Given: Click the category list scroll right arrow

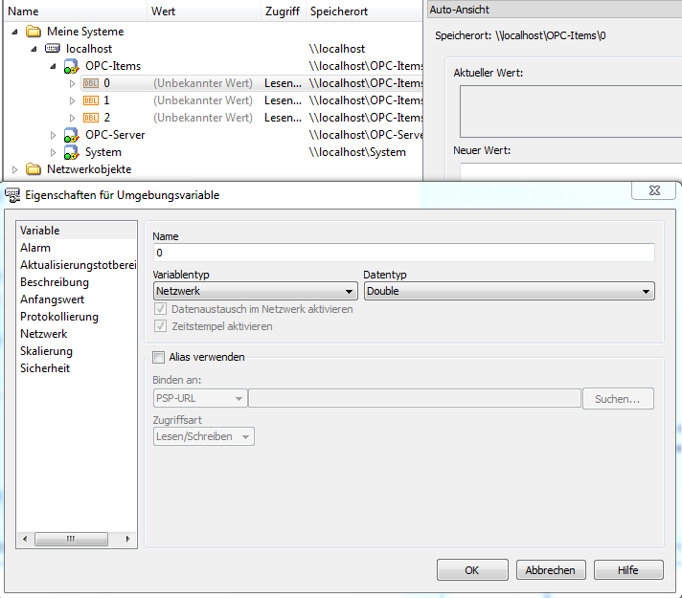Looking at the screenshot, I should pos(127,539).
